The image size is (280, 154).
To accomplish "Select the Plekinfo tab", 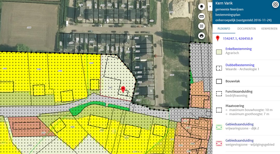I will pos(224,29).
